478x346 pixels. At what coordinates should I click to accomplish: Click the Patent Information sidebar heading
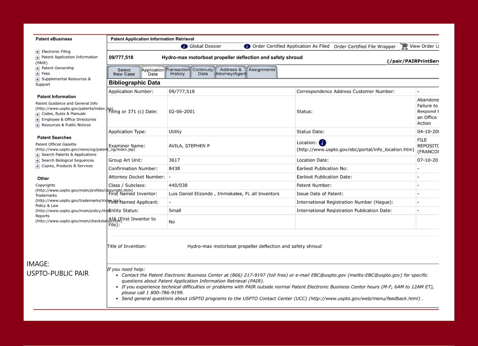(x=56, y=97)
